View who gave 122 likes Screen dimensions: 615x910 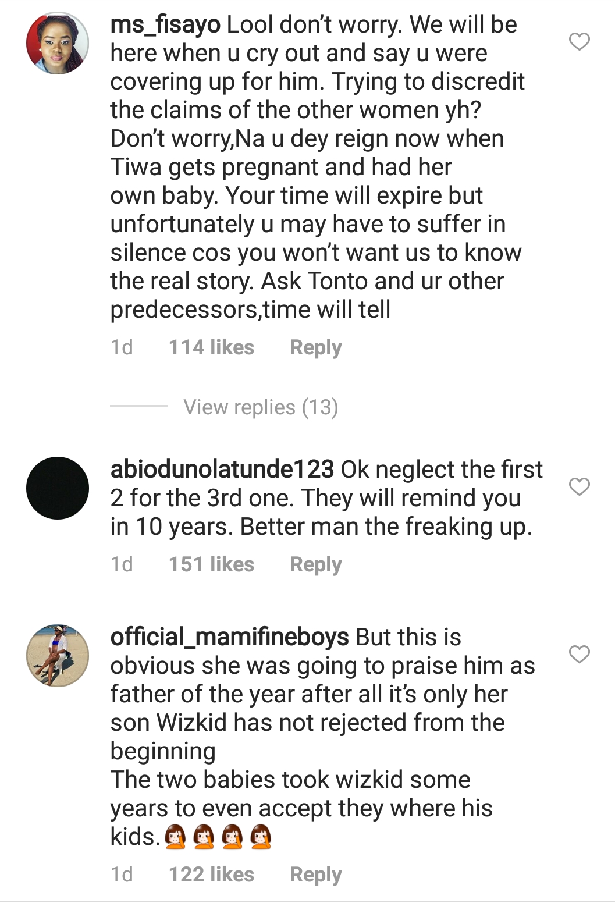tap(211, 874)
